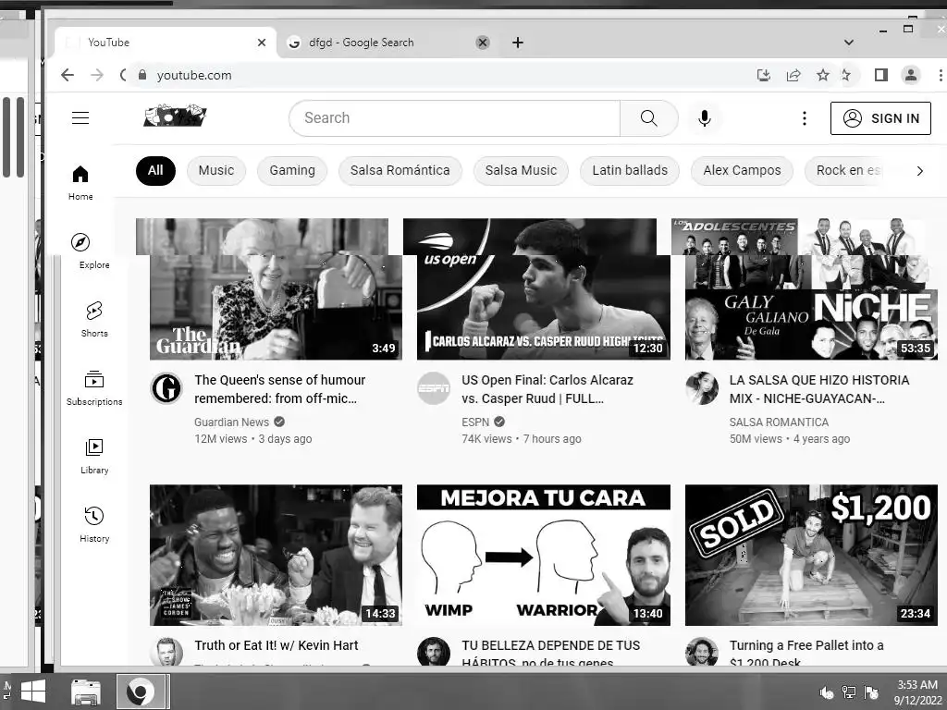Viewport: 947px width, 710px height.
Task: Click the SIGN IN button
Action: (x=880, y=117)
